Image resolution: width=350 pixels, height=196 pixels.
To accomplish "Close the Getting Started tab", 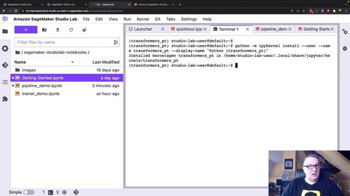I will tap(332, 29).
